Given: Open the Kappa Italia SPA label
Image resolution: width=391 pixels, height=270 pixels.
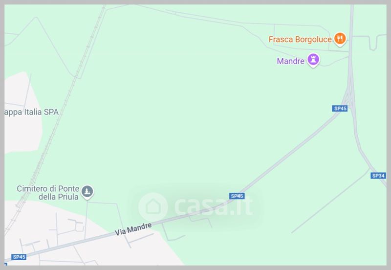Looking at the screenshot, I should [x=31, y=112].
